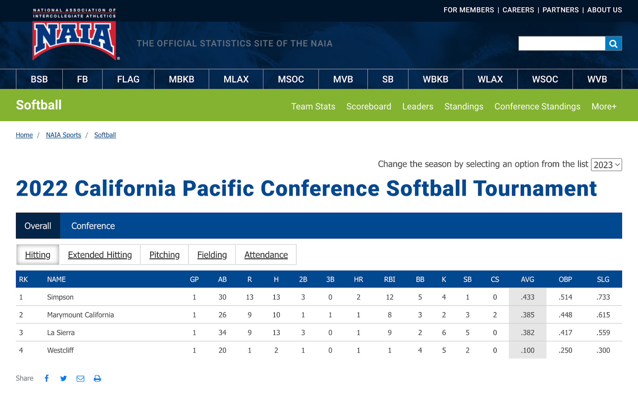
Task: Open the Standings page
Action: (x=464, y=106)
